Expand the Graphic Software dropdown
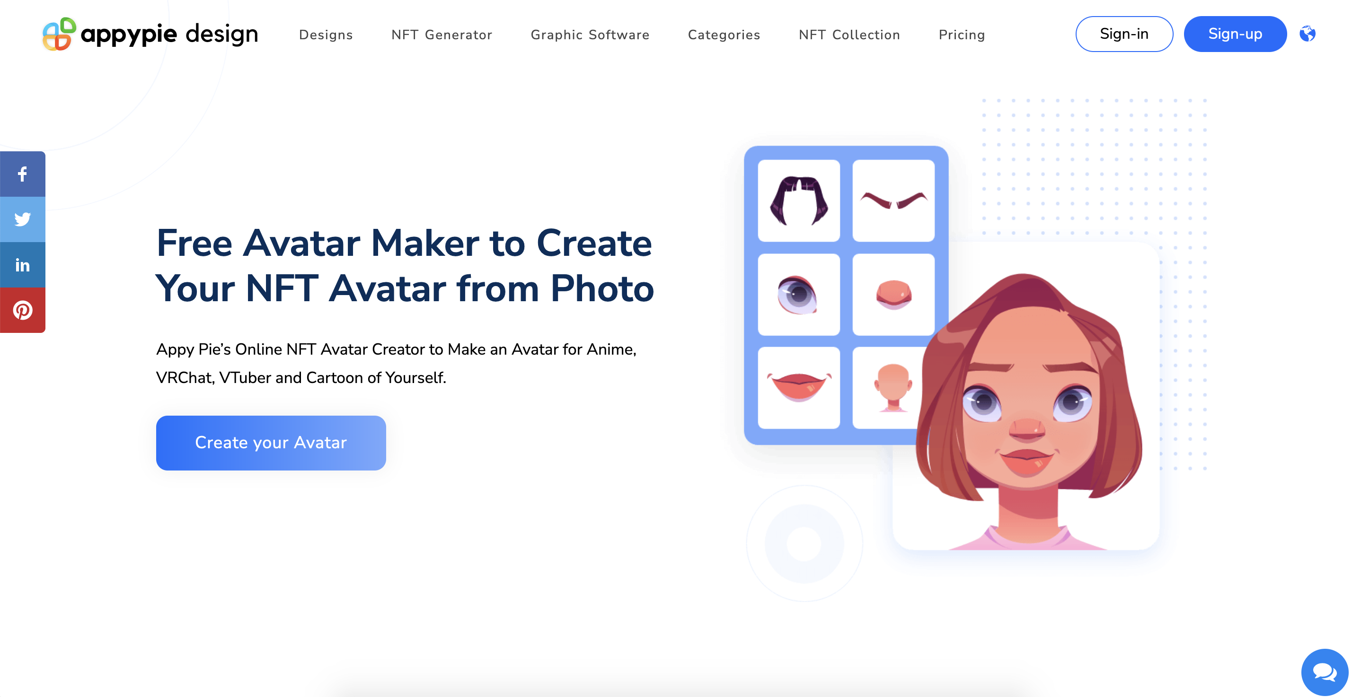The height and width of the screenshot is (697, 1361). click(590, 34)
